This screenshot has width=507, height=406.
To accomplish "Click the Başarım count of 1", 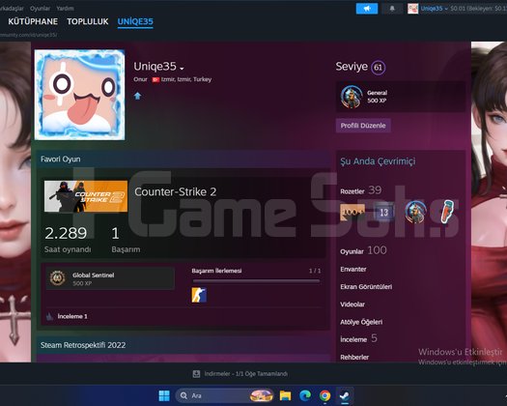I will [115, 233].
